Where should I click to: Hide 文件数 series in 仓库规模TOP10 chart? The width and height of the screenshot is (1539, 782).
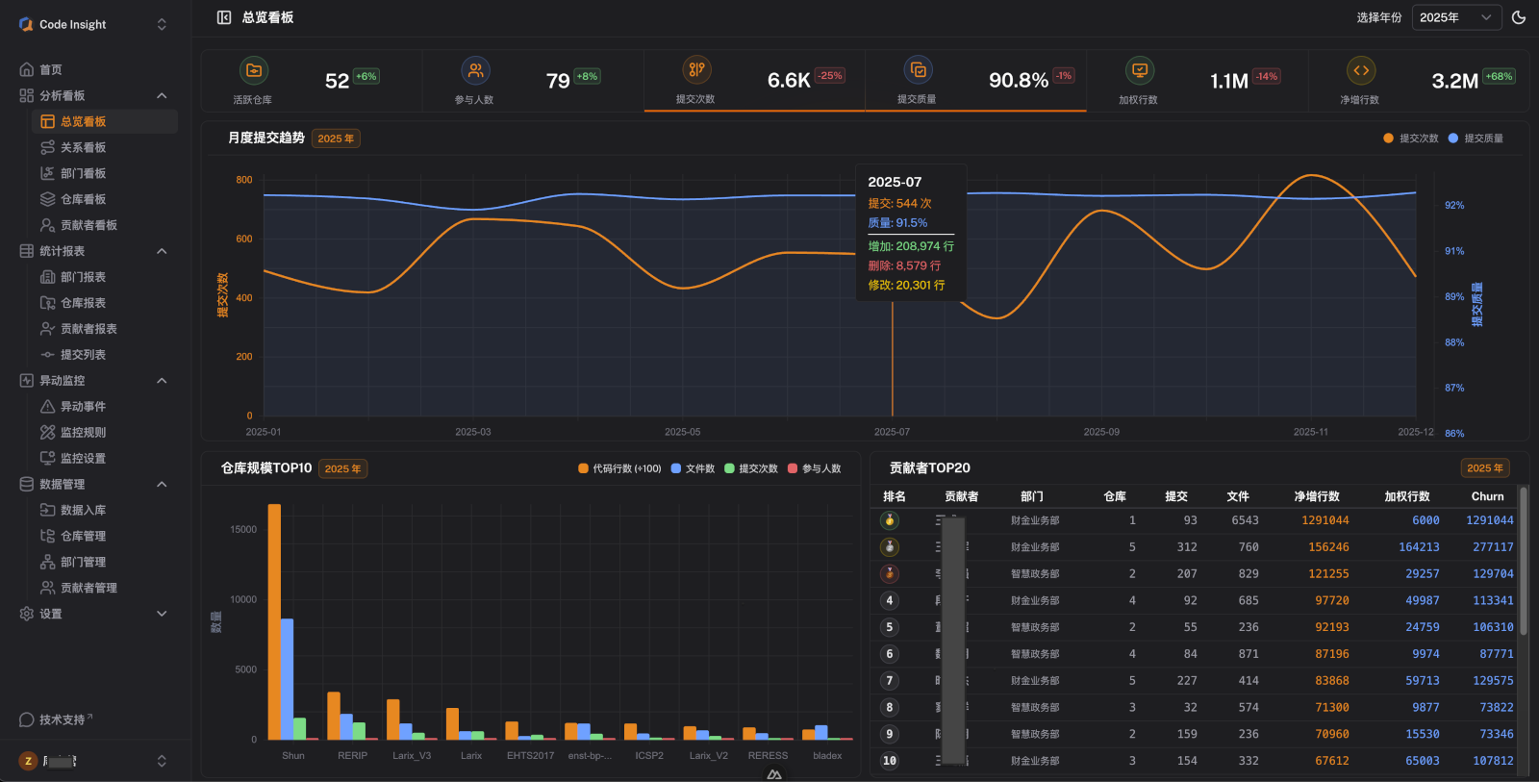tap(693, 469)
